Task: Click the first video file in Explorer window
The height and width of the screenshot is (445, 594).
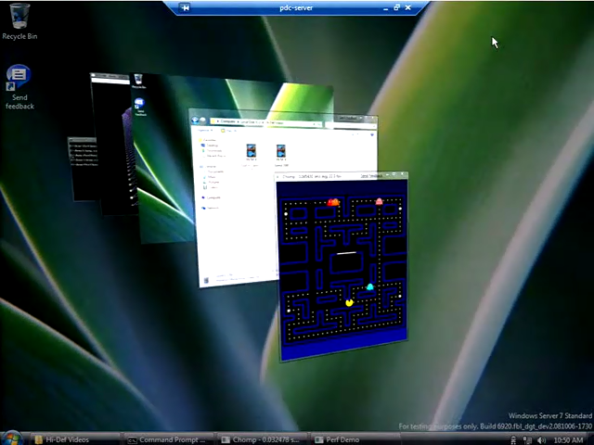Action: (251, 155)
